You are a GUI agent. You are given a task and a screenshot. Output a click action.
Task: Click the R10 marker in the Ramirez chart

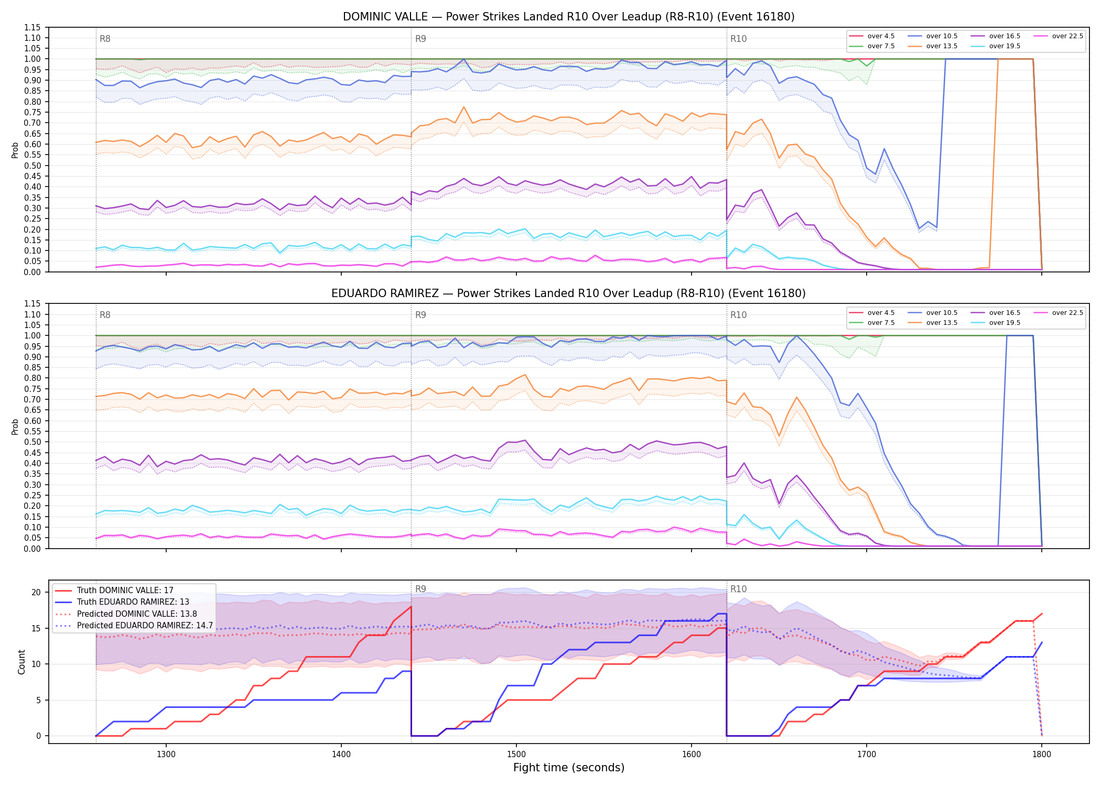(x=738, y=315)
